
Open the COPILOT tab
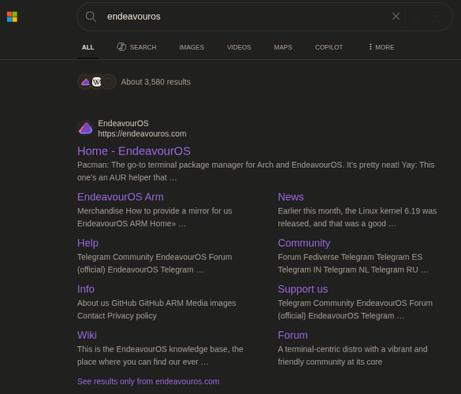click(x=329, y=47)
